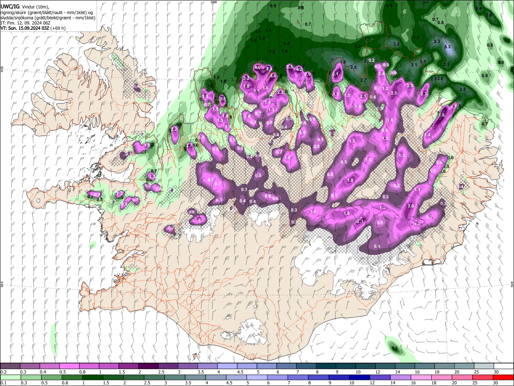This screenshot has width=514, height=386.
Task: Pick the light grey 25–30 snow legend swatch
Action: point(483,366)
